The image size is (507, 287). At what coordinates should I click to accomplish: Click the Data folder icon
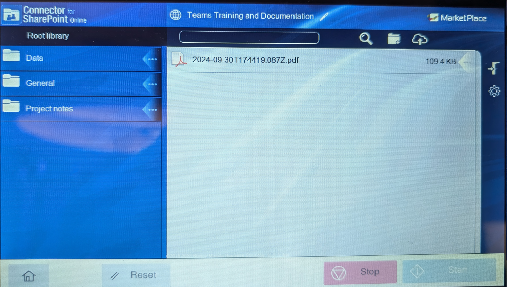11,55
